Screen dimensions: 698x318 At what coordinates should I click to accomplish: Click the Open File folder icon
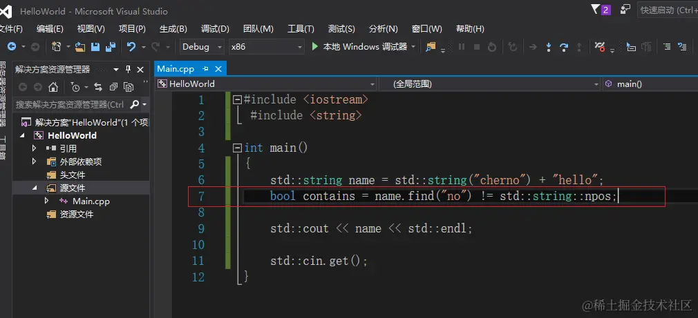tap(80, 47)
